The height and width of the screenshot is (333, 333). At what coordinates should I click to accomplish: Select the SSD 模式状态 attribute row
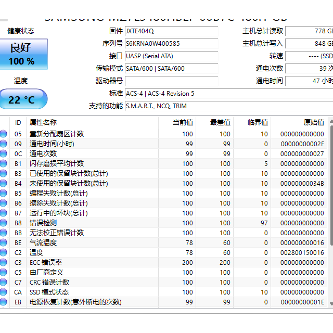pos(163,292)
